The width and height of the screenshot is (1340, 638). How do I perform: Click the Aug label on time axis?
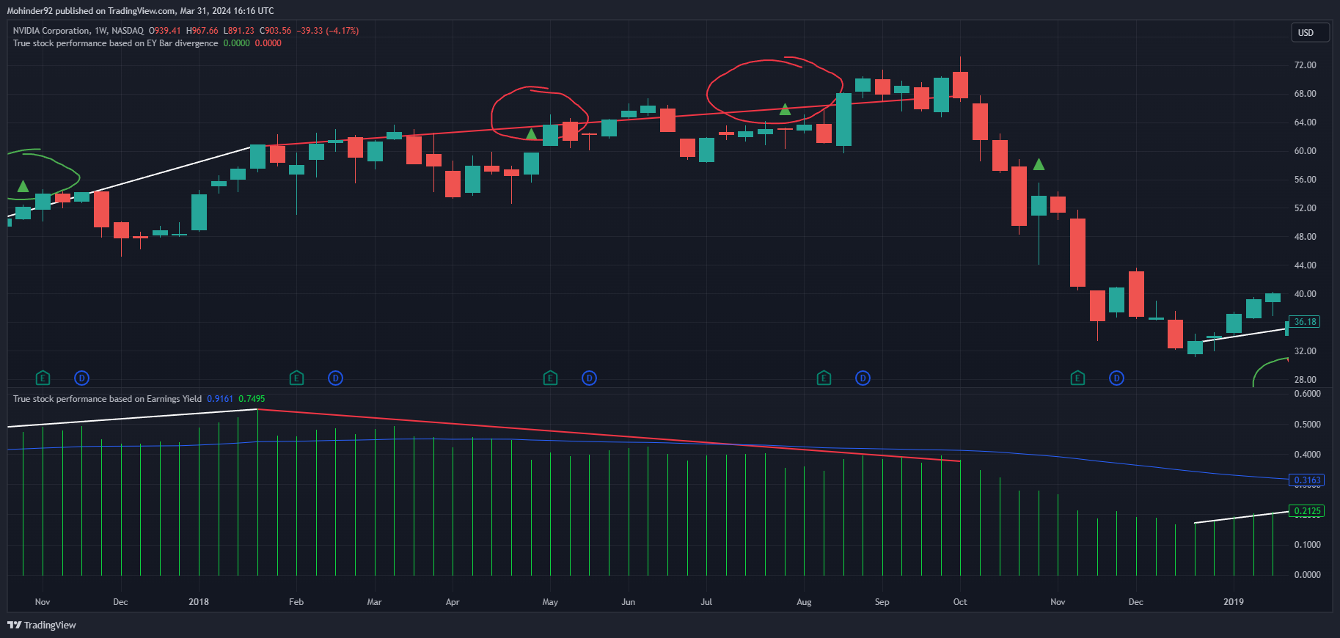(x=804, y=602)
